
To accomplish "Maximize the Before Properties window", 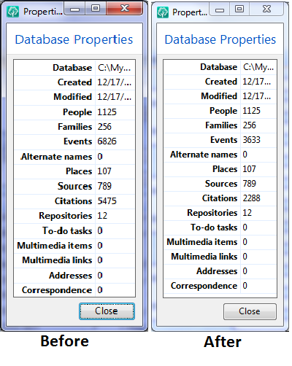I will pos(96,9).
